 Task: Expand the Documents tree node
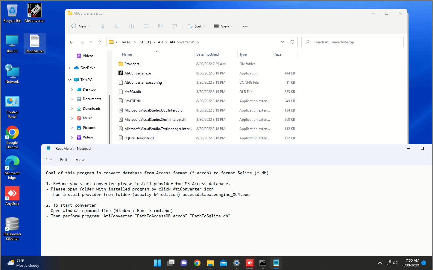tap(72, 99)
